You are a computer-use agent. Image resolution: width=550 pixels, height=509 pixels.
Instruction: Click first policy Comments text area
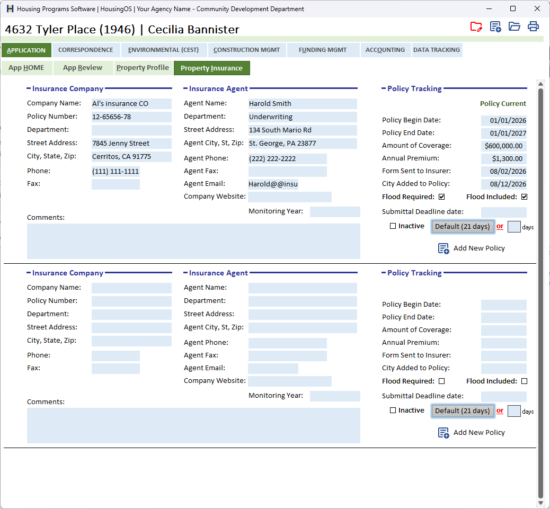click(193, 241)
